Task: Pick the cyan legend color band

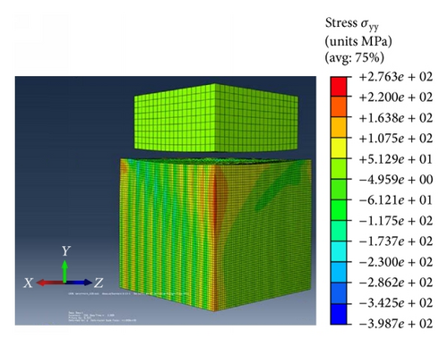Action: click(339, 251)
